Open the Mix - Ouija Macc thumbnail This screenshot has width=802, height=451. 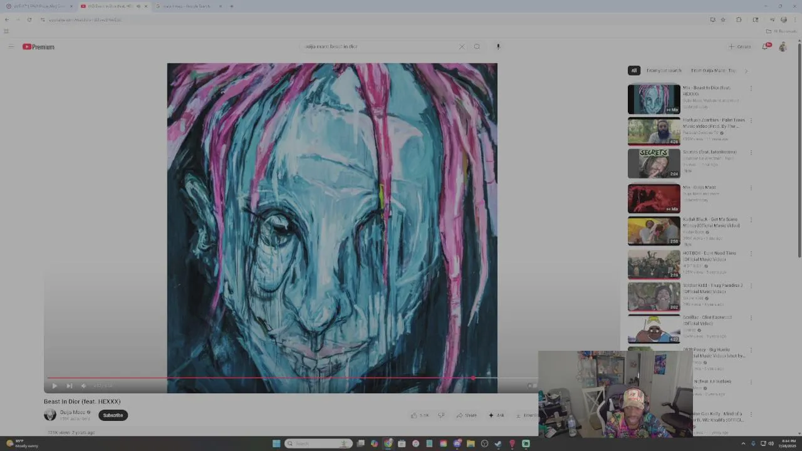point(654,198)
